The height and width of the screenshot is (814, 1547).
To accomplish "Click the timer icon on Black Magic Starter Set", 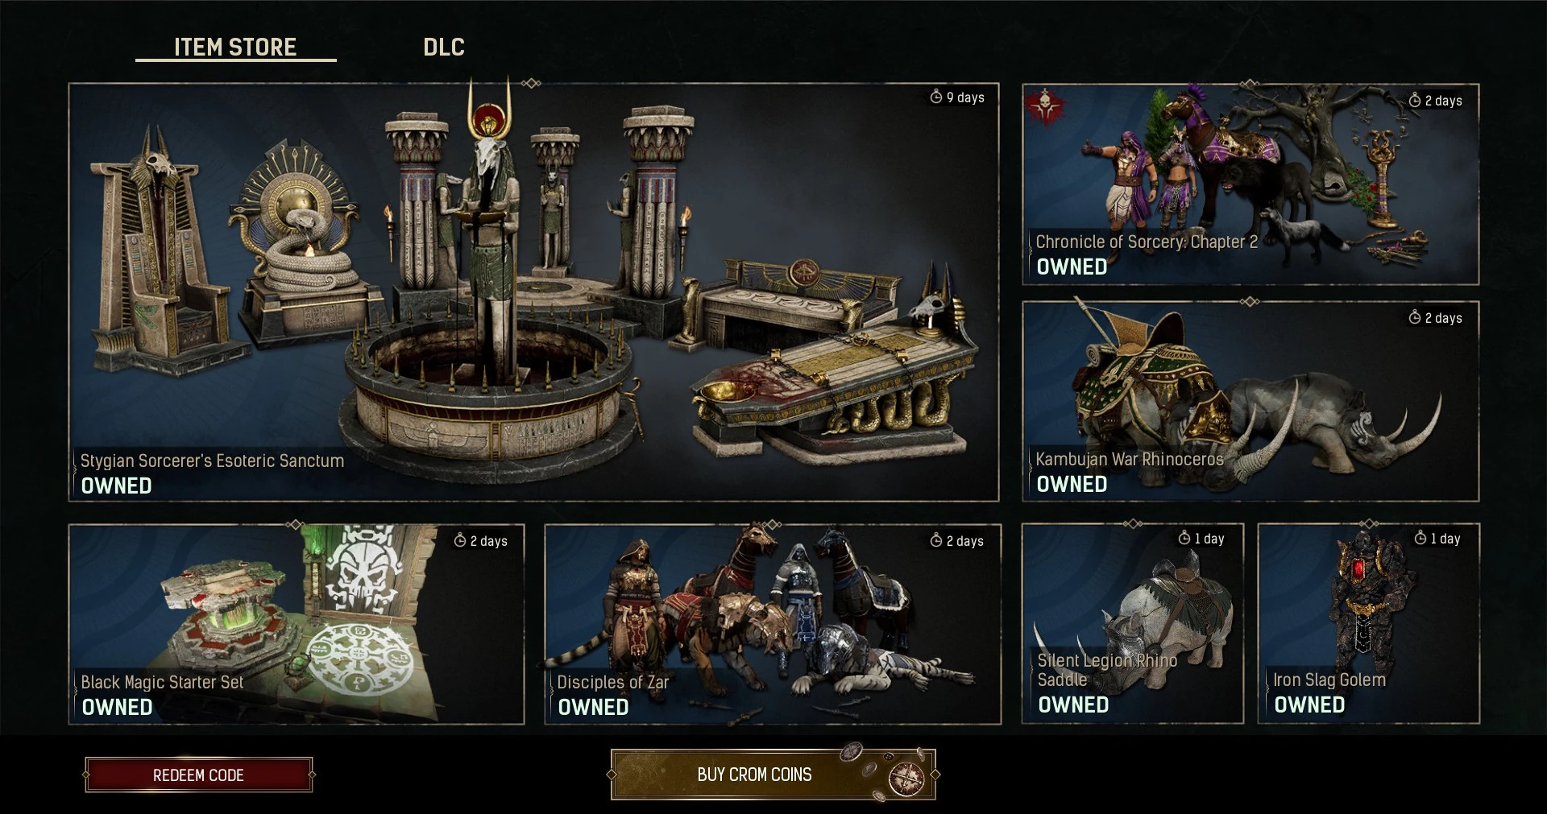I will click(460, 540).
